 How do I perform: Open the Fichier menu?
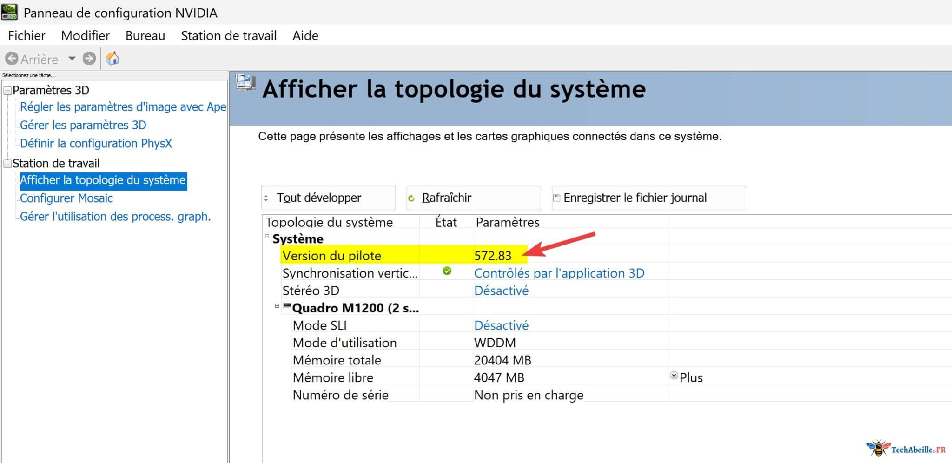click(x=26, y=36)
